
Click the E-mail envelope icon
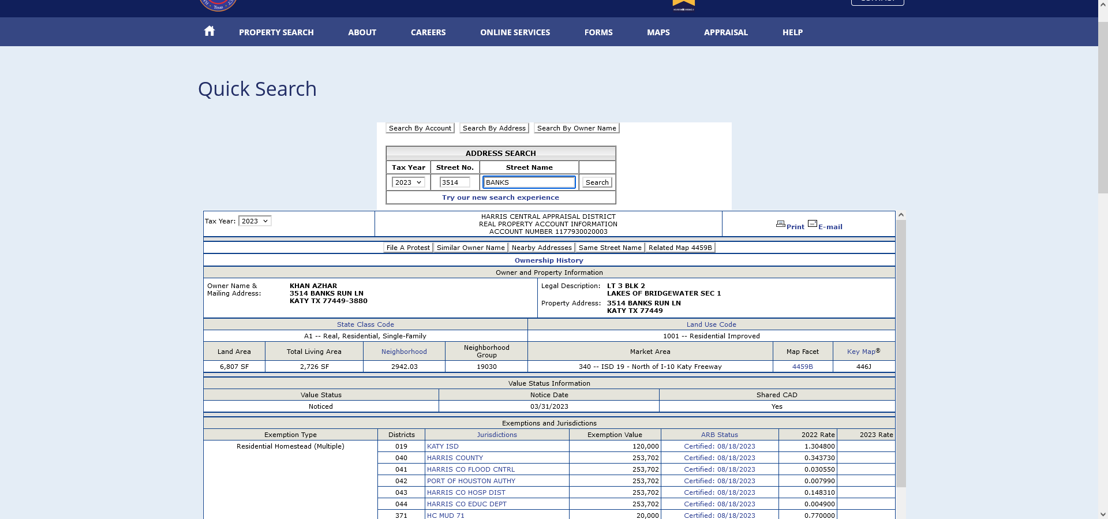click(813, 224)
